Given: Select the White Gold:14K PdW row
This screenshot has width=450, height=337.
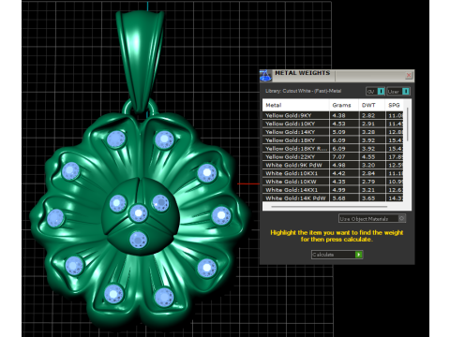Looking at the screenshot, I should pyautogui.click(x=333, y=198).
